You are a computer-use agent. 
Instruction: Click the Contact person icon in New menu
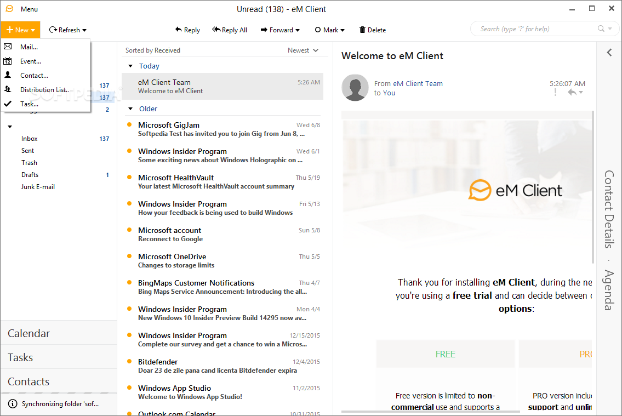pyautogui.click(x=8, y=75)
